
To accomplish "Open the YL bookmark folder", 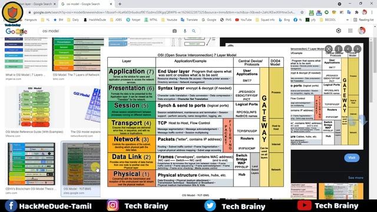I will coord(45,19).
